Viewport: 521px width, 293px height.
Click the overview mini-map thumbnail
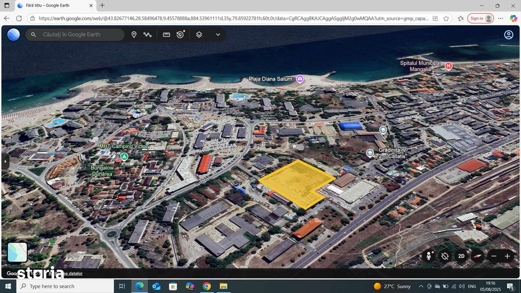point(17,252)
